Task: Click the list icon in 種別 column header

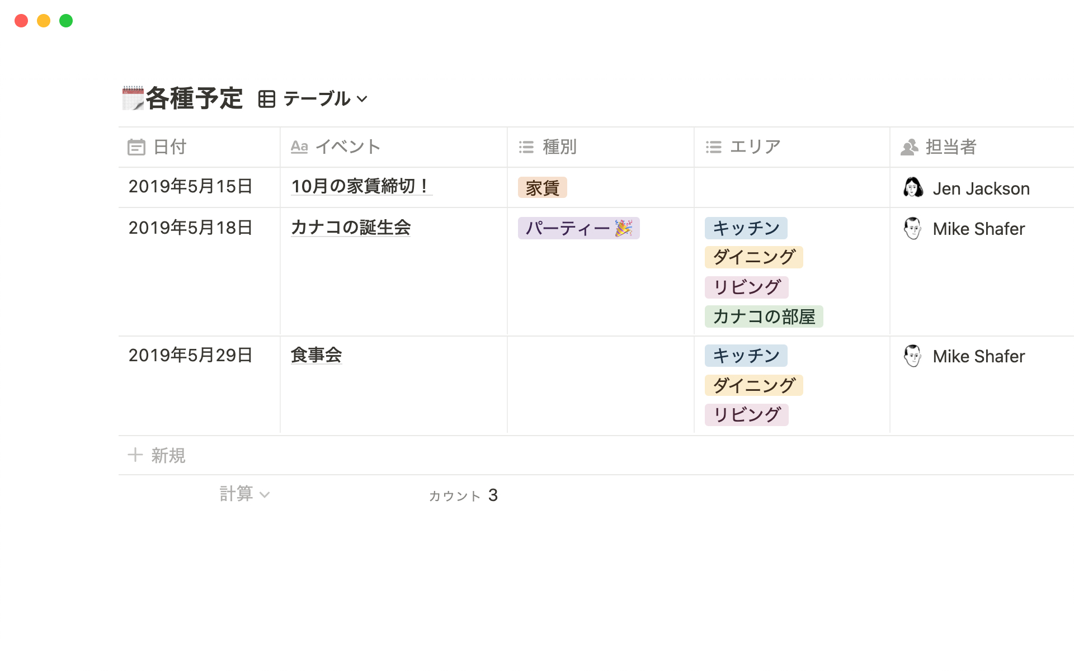Action: point(526,147)
